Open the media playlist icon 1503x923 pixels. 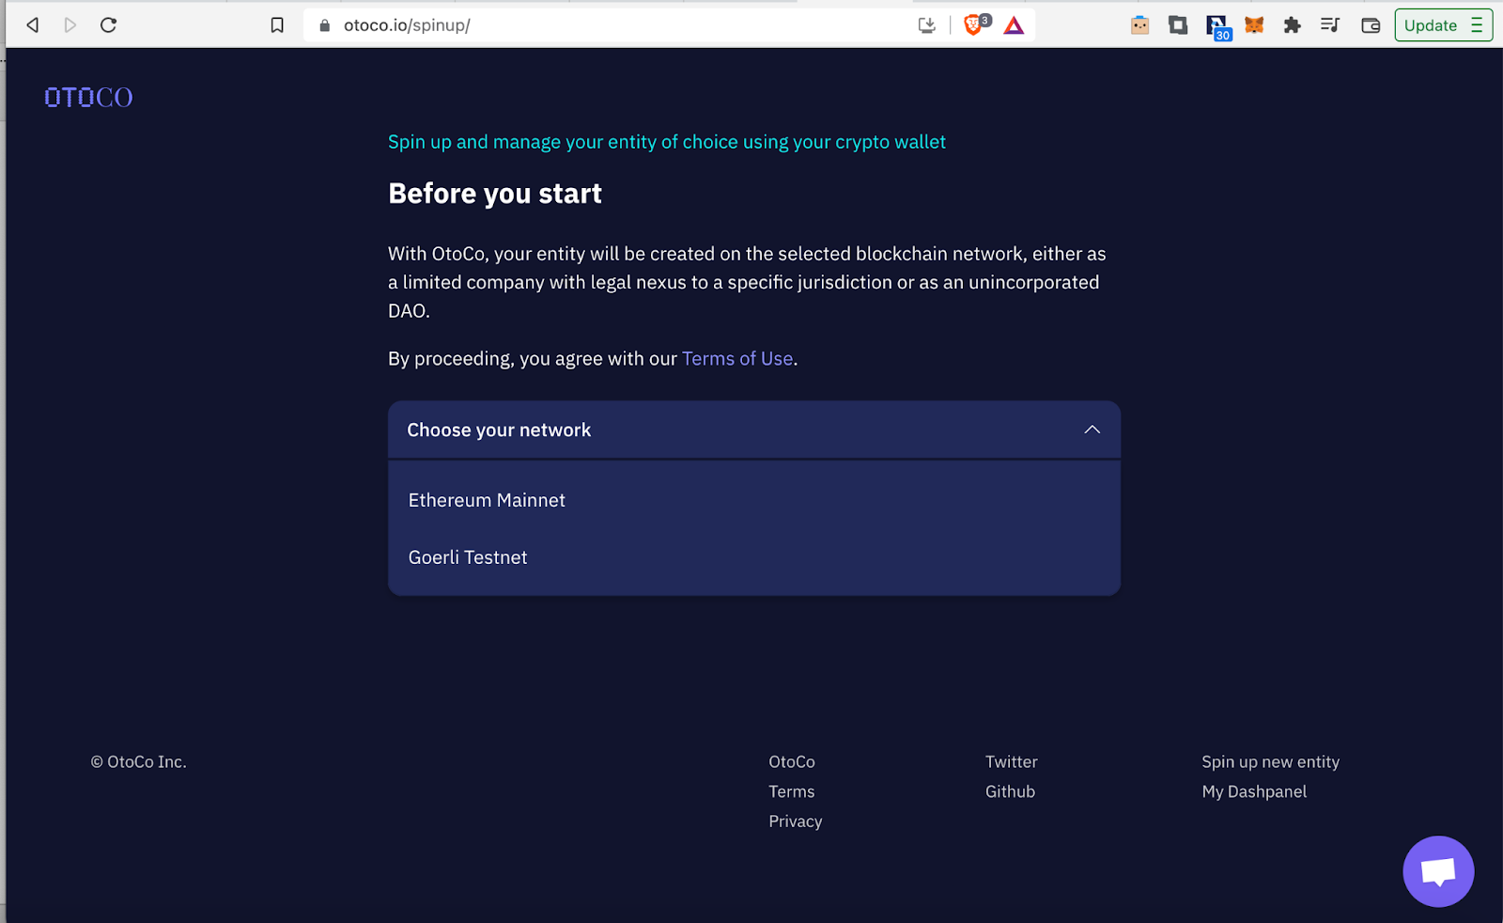[1330, 25]
